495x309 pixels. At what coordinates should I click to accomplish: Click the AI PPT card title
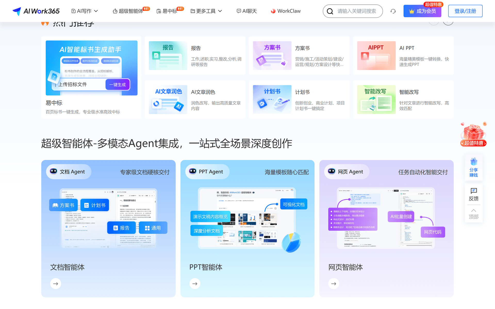pos(407,48)
